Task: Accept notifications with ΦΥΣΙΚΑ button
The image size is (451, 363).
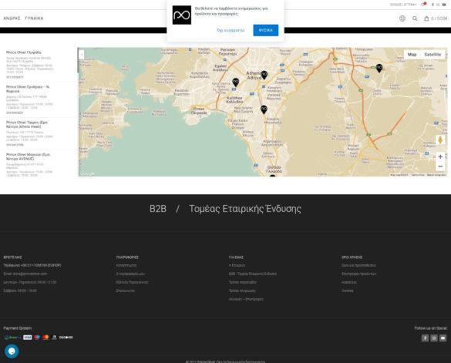Action: (266, 30)
